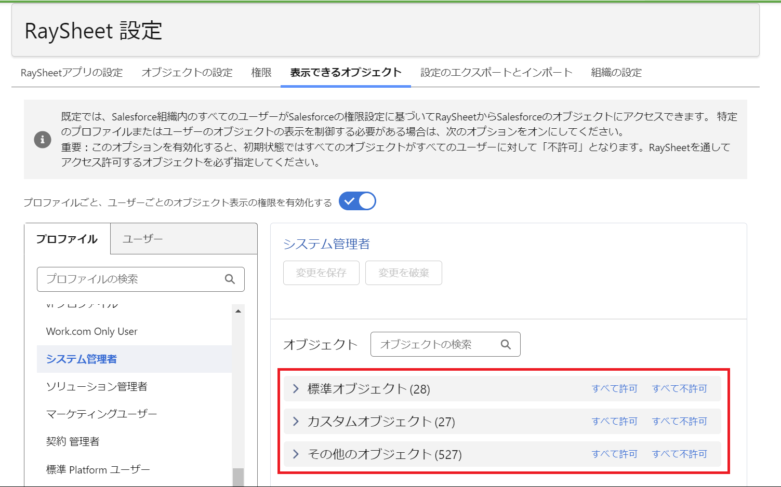The height and width of the screenshot is (487, 781).
Task: Click the 変更を破棄 button
Action: point(404,273)
